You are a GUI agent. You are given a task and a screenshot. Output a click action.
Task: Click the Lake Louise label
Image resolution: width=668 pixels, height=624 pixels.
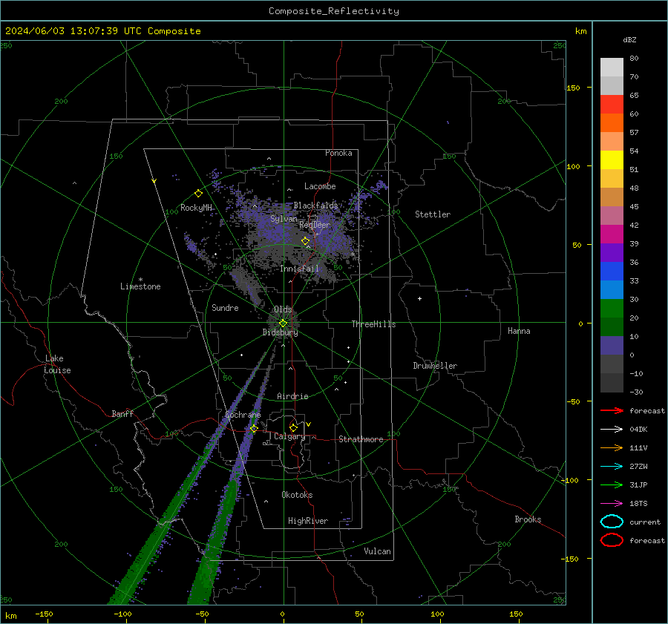[57, 364]
